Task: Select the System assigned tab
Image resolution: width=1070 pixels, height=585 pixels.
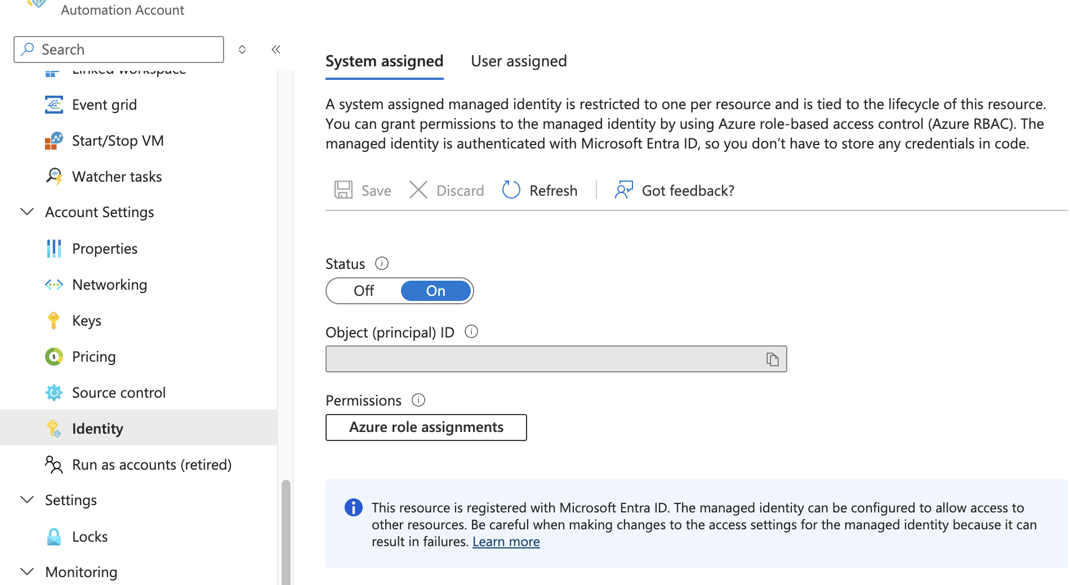Action: point(384,61)
